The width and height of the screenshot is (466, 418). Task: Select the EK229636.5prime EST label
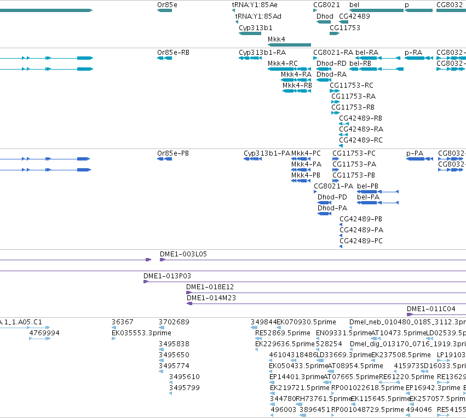coord(285,344)
